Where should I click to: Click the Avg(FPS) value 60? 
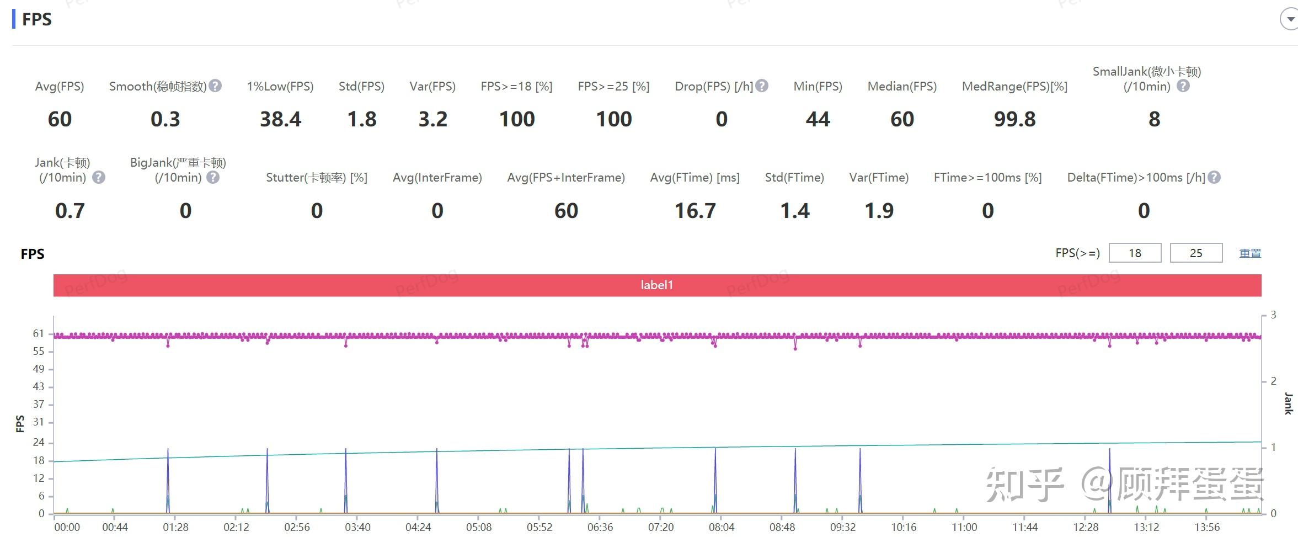click(60, 119)
